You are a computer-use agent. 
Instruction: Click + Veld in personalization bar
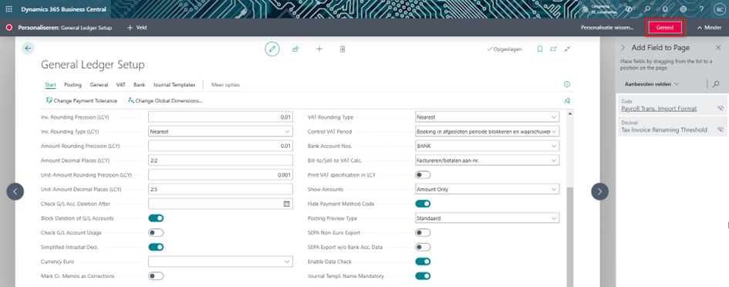click(x=137, y=28)
